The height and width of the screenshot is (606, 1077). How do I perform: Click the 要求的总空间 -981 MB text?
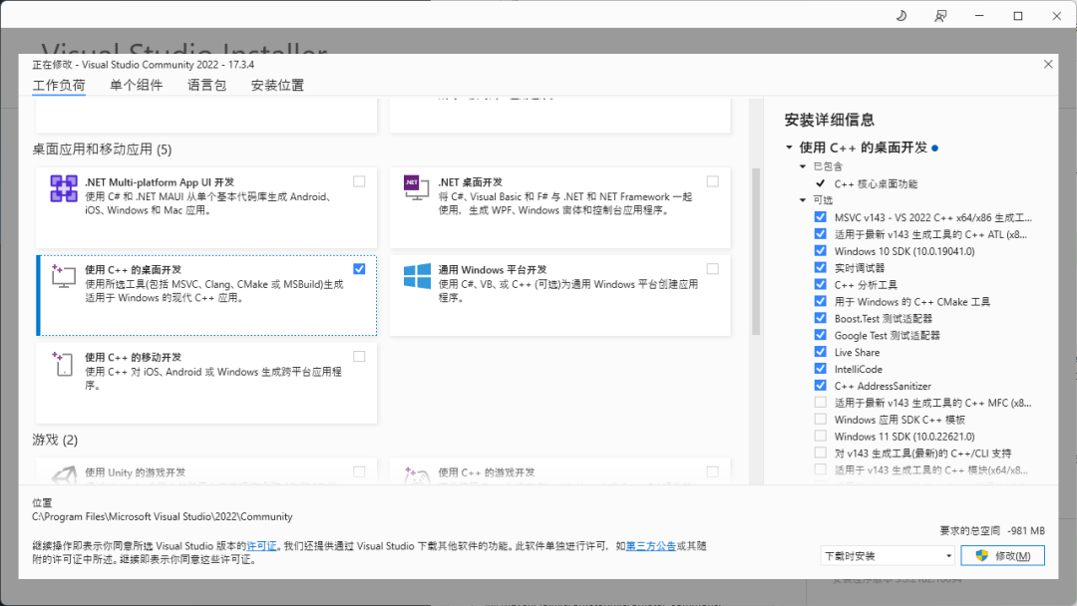pyautogui.click(x=992, y=530)
